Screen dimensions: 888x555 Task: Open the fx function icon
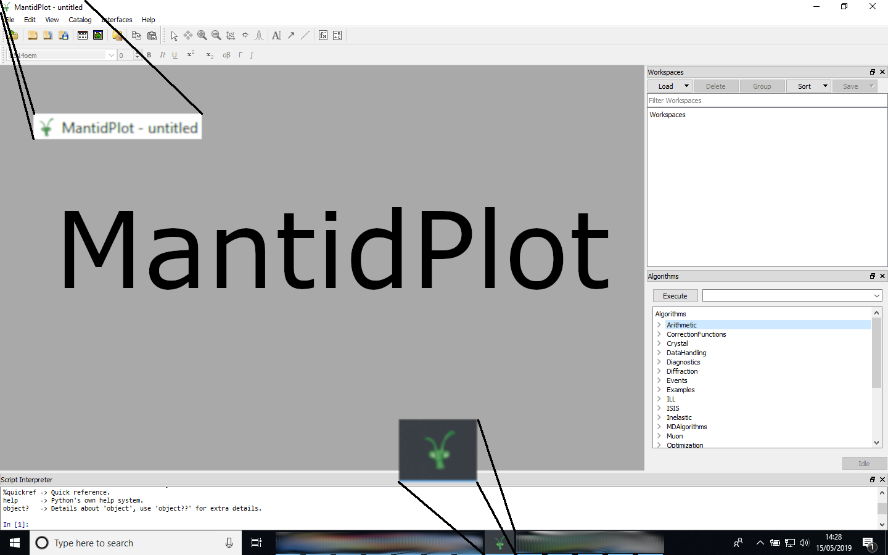tap(323, 36)
